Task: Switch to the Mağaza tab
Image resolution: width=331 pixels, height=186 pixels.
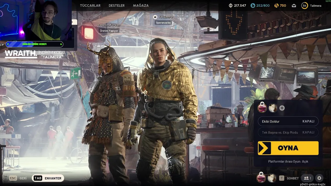Action: pyautogui.click(x=141, y=5)
